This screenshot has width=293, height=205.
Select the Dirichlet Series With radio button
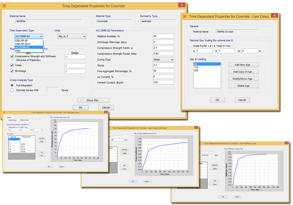coord(12,90)
